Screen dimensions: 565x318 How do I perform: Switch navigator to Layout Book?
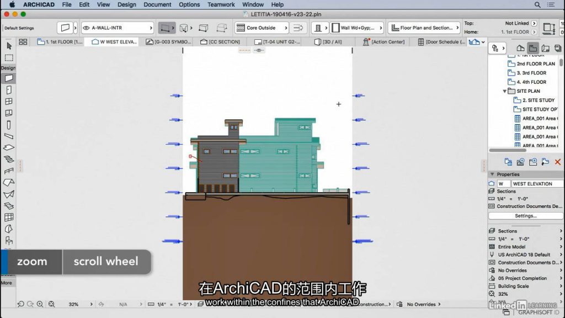[546, 49]
